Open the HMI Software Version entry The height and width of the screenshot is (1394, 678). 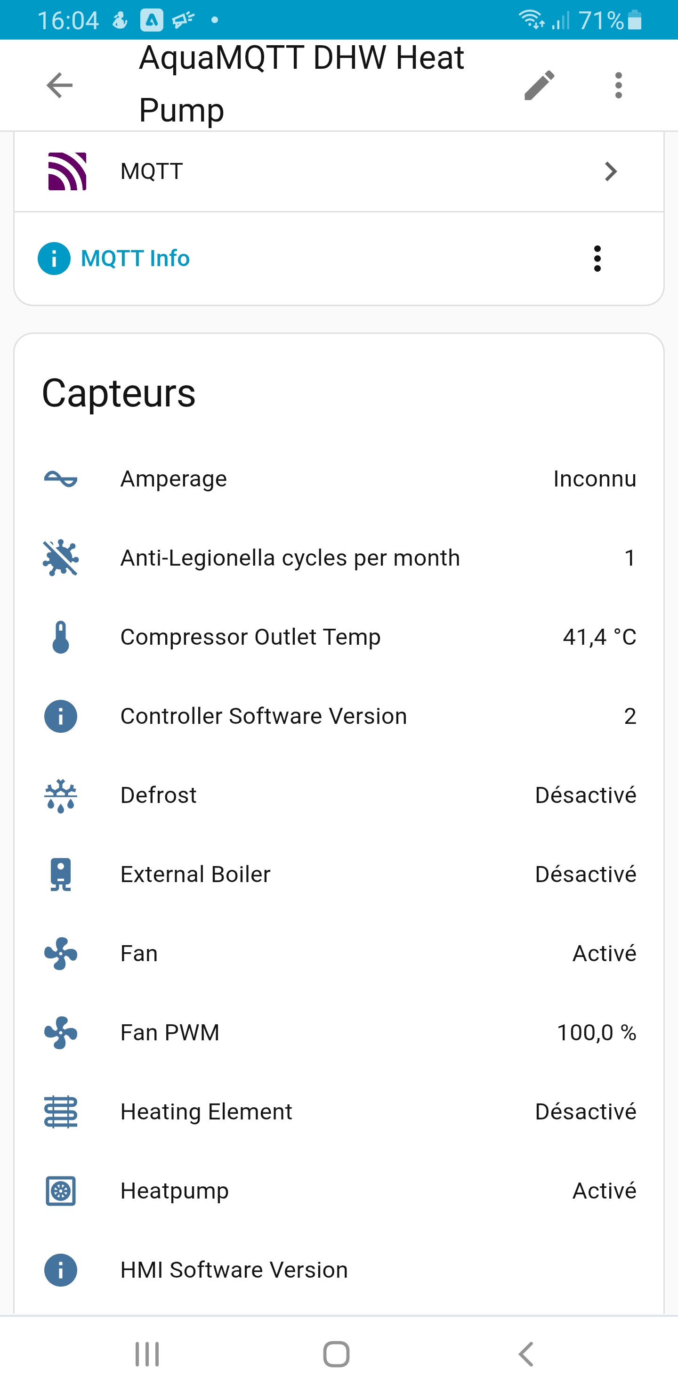(234, 1270)
